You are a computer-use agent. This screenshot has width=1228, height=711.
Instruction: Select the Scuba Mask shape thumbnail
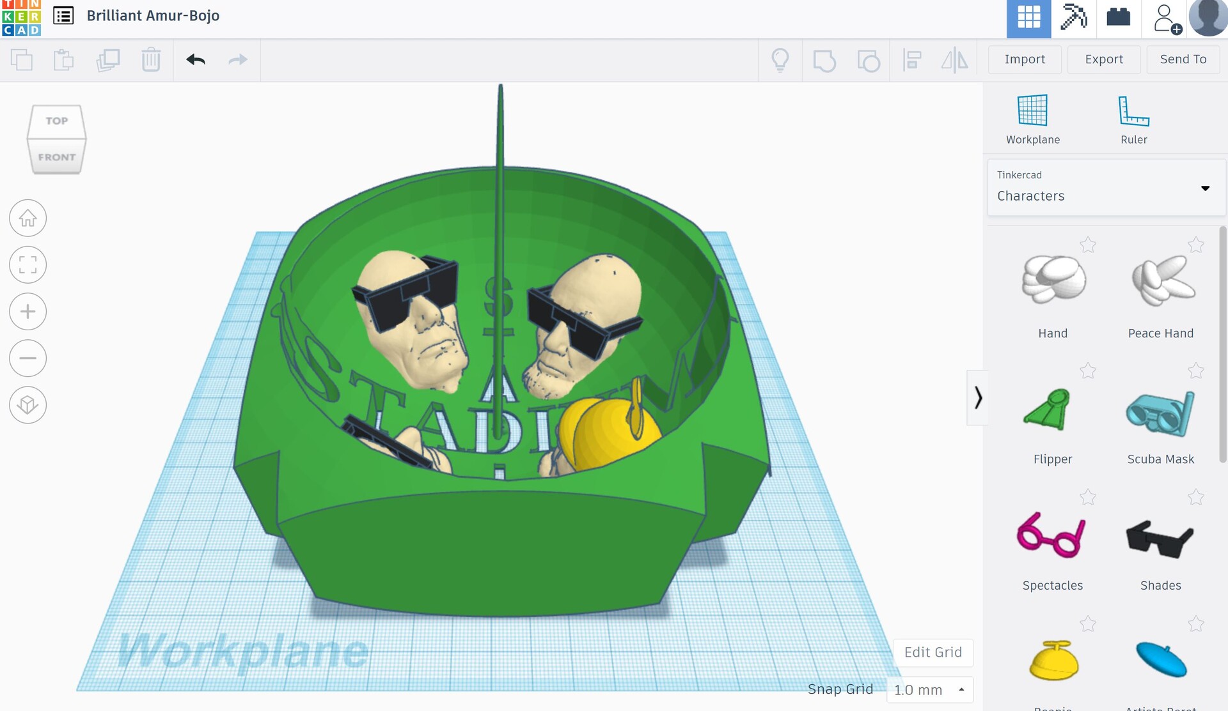tap(1161, 414)
